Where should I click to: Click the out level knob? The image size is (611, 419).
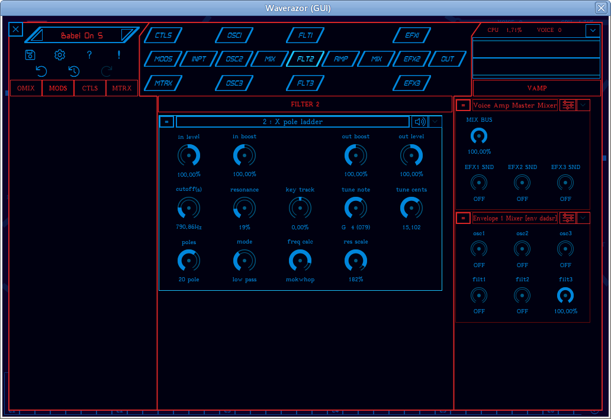click(x=411, y=155)
